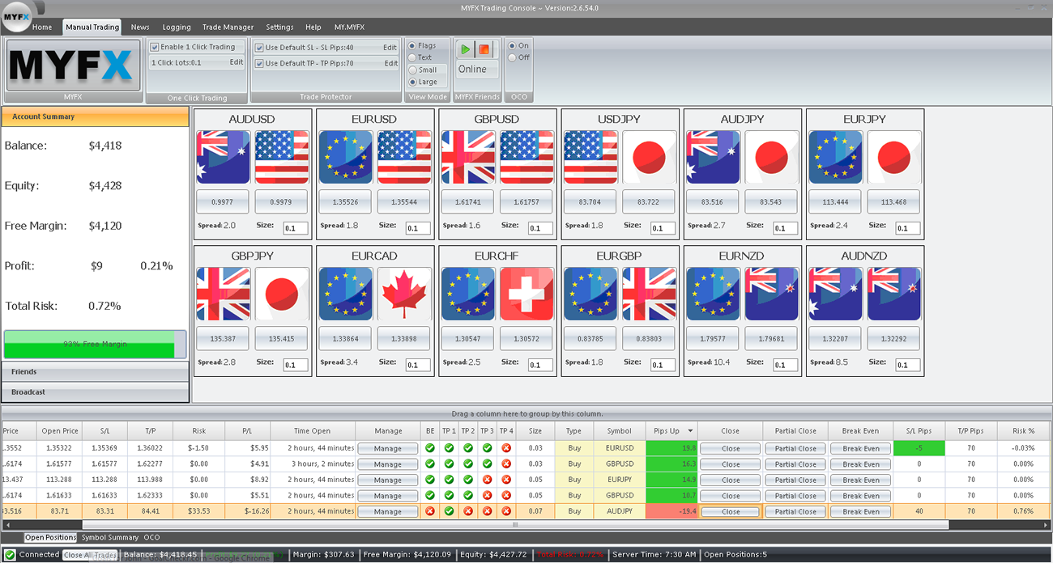The height and width of the screenshot is (563, 1053).
Task: Select the Large view mode radio button
Action: click(412, 82)
